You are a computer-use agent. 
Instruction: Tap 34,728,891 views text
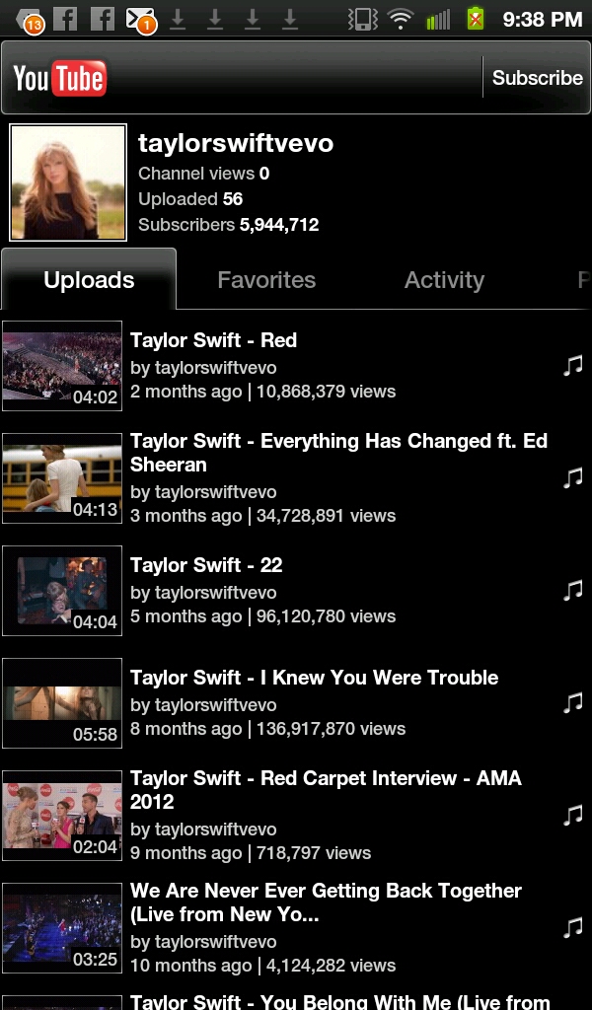click(x=326, y=515)
